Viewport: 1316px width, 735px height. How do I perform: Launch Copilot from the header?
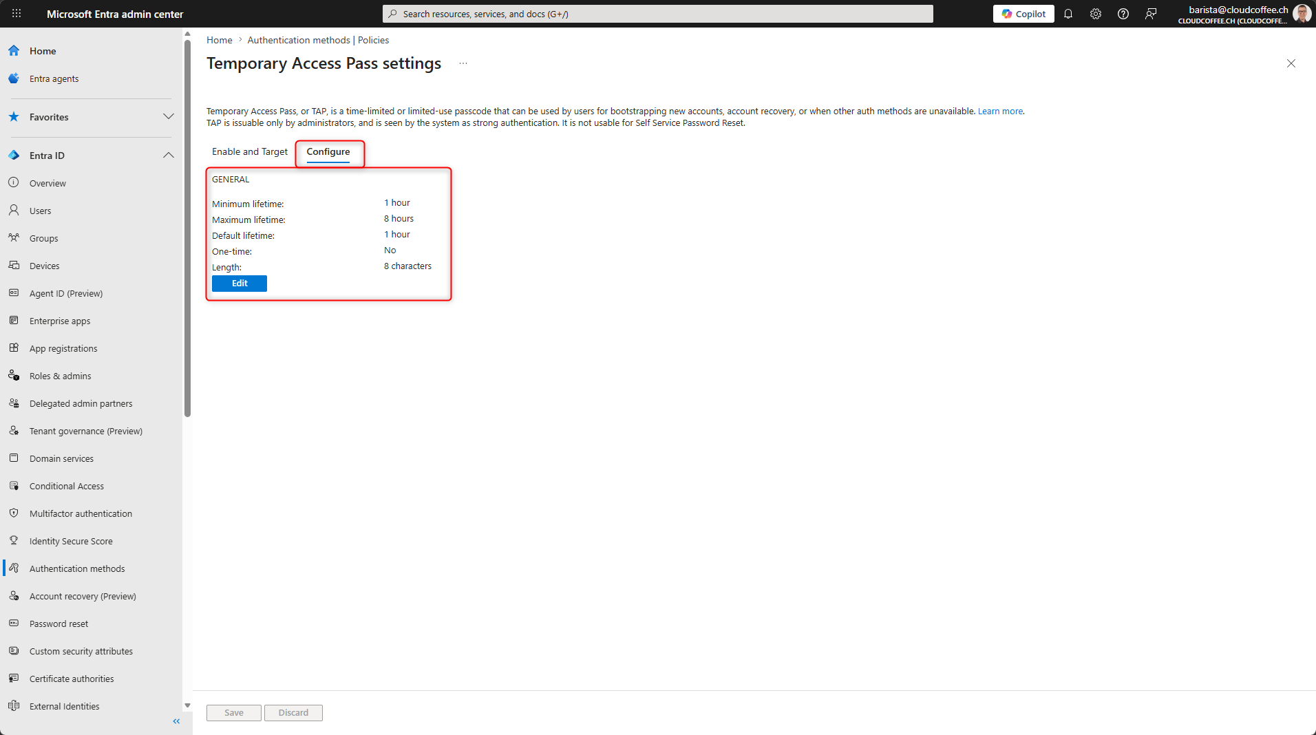[x=1023, y=14]
